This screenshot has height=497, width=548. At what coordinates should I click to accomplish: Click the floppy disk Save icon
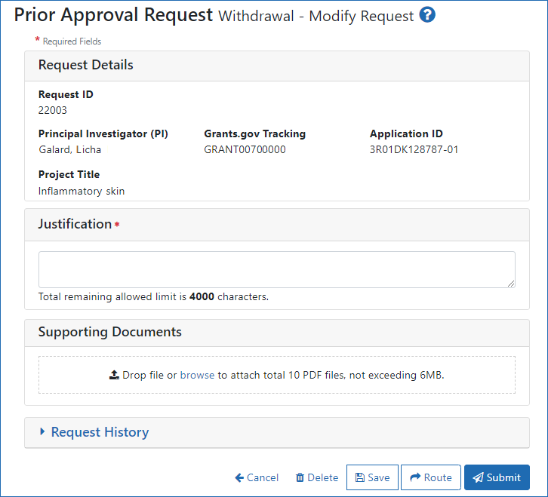[360, 477]
